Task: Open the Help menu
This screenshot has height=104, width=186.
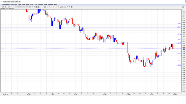Action: click(x=55, y=5)
